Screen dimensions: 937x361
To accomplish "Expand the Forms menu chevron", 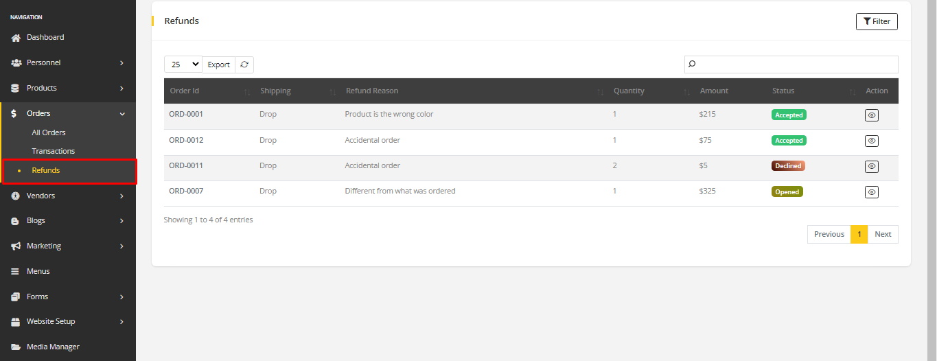I will click(x=122, y=296).
